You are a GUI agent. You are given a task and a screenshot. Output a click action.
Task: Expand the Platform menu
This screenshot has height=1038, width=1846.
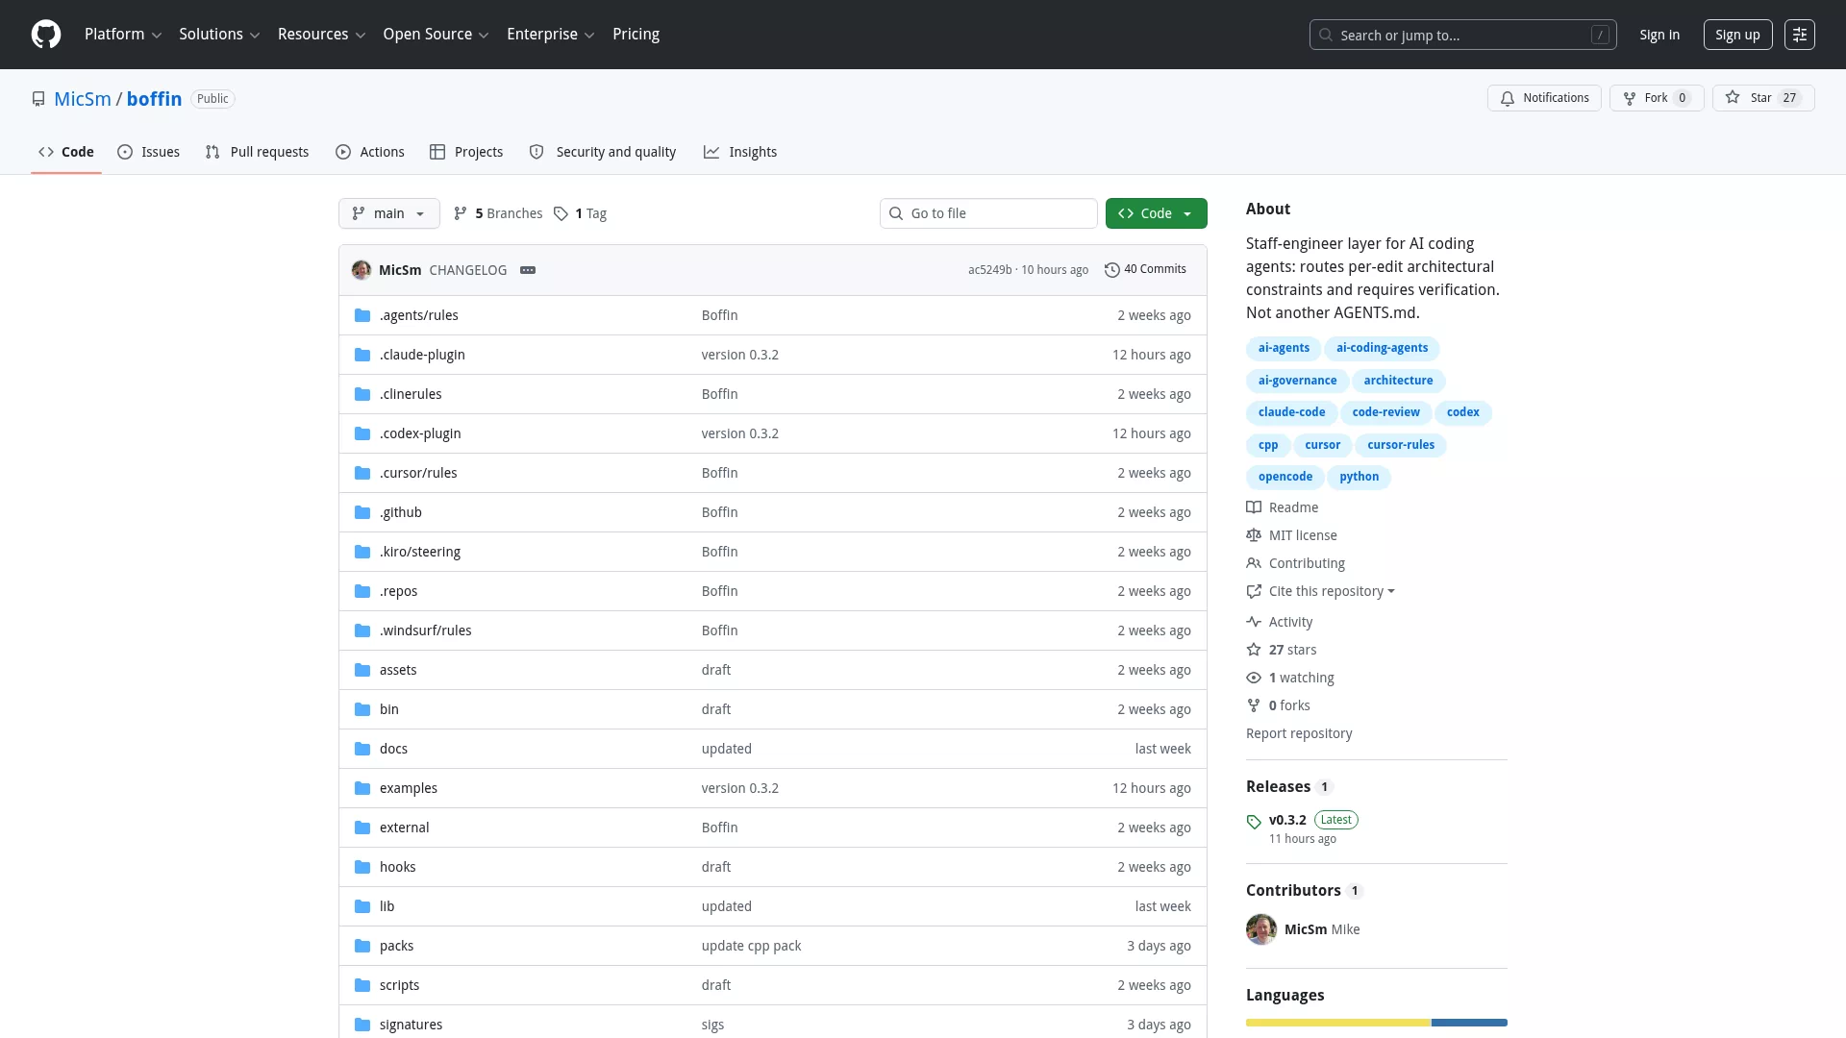click(x=123, y=35)
